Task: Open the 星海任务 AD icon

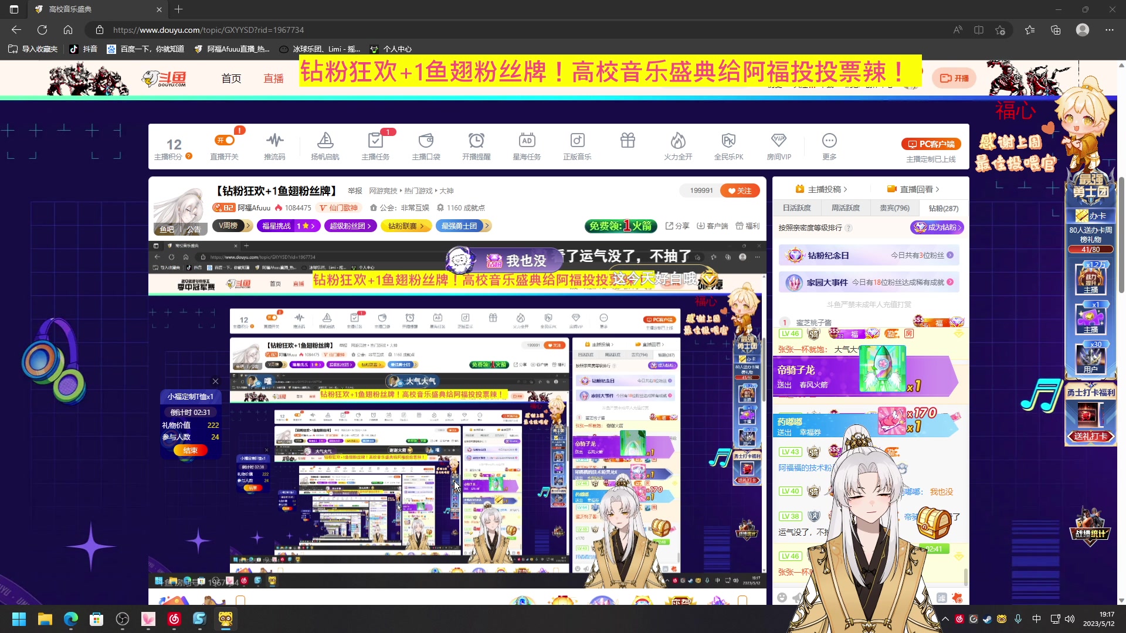Action: click(527, 146)
